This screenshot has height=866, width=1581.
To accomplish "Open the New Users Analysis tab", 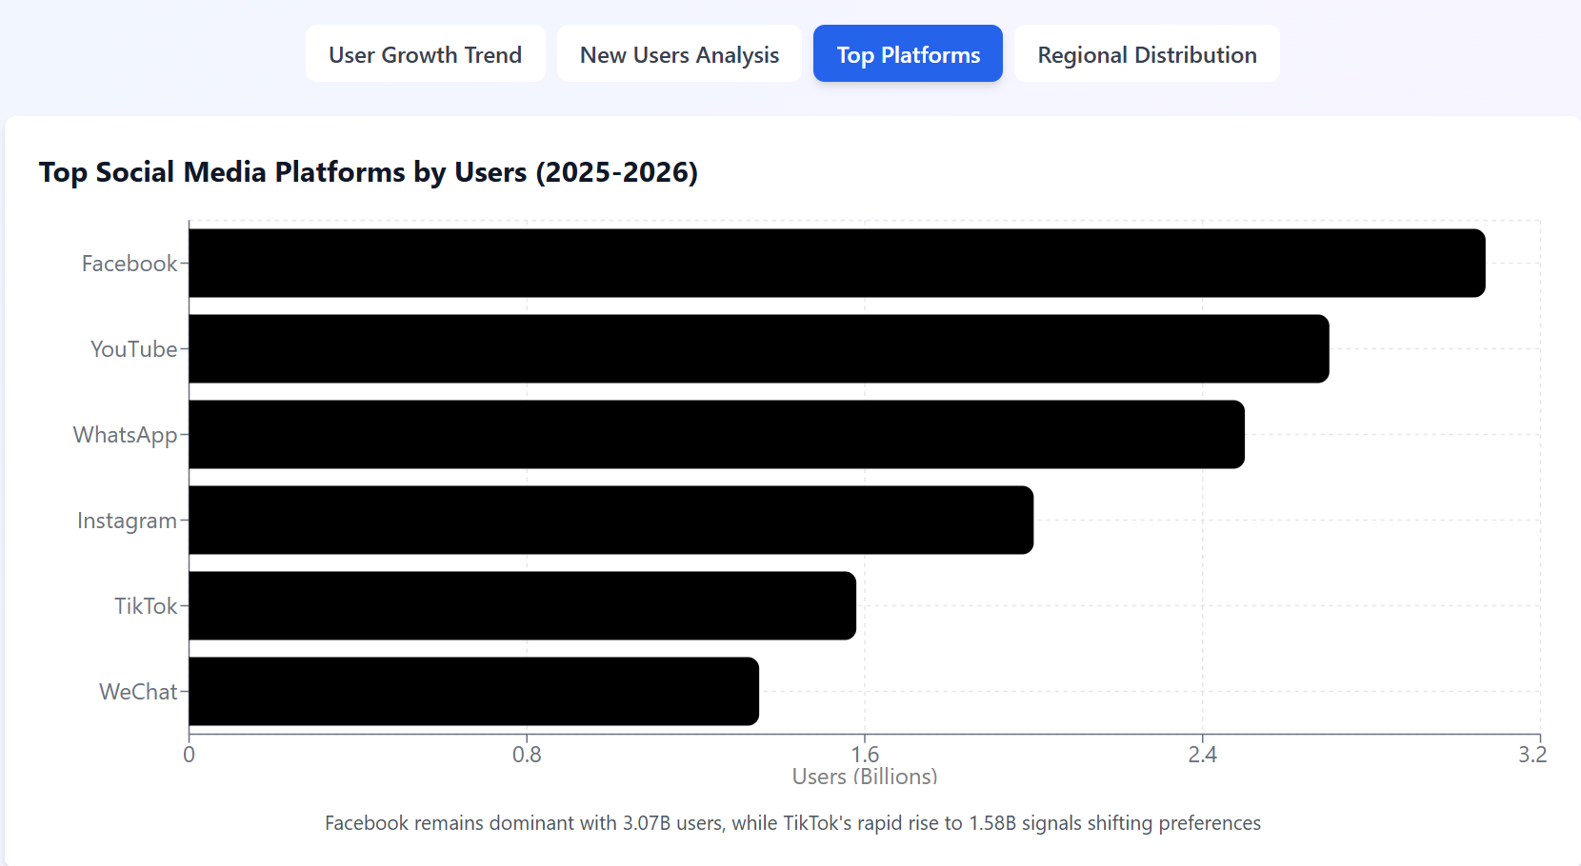I will coord(679,54).
